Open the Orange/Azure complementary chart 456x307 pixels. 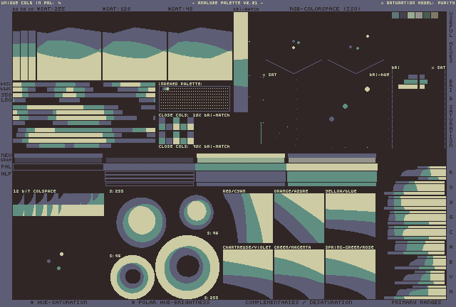299,218
